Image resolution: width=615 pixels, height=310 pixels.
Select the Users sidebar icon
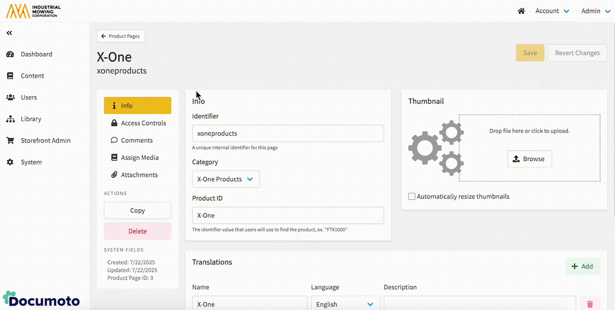pos(10,97)
